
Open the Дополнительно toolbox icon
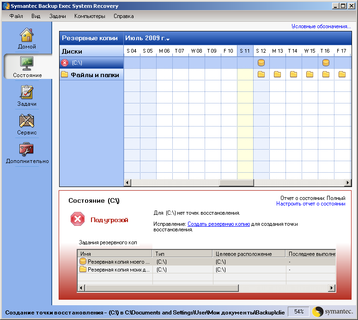27,149
